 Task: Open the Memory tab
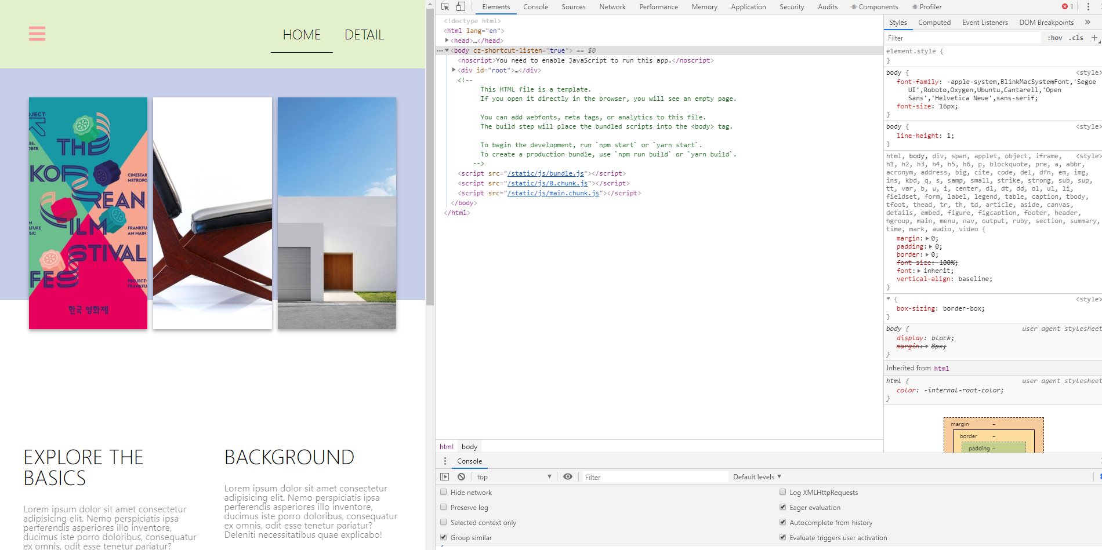tap(704, 7)
